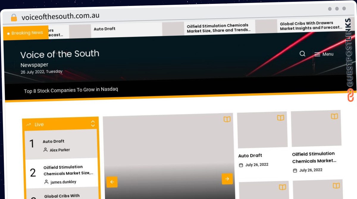Click book icon on 'Auto Draft' card thumbnail
Image resolution: width=357 pixels, height=199 pixels.
[x=281, y=118]
